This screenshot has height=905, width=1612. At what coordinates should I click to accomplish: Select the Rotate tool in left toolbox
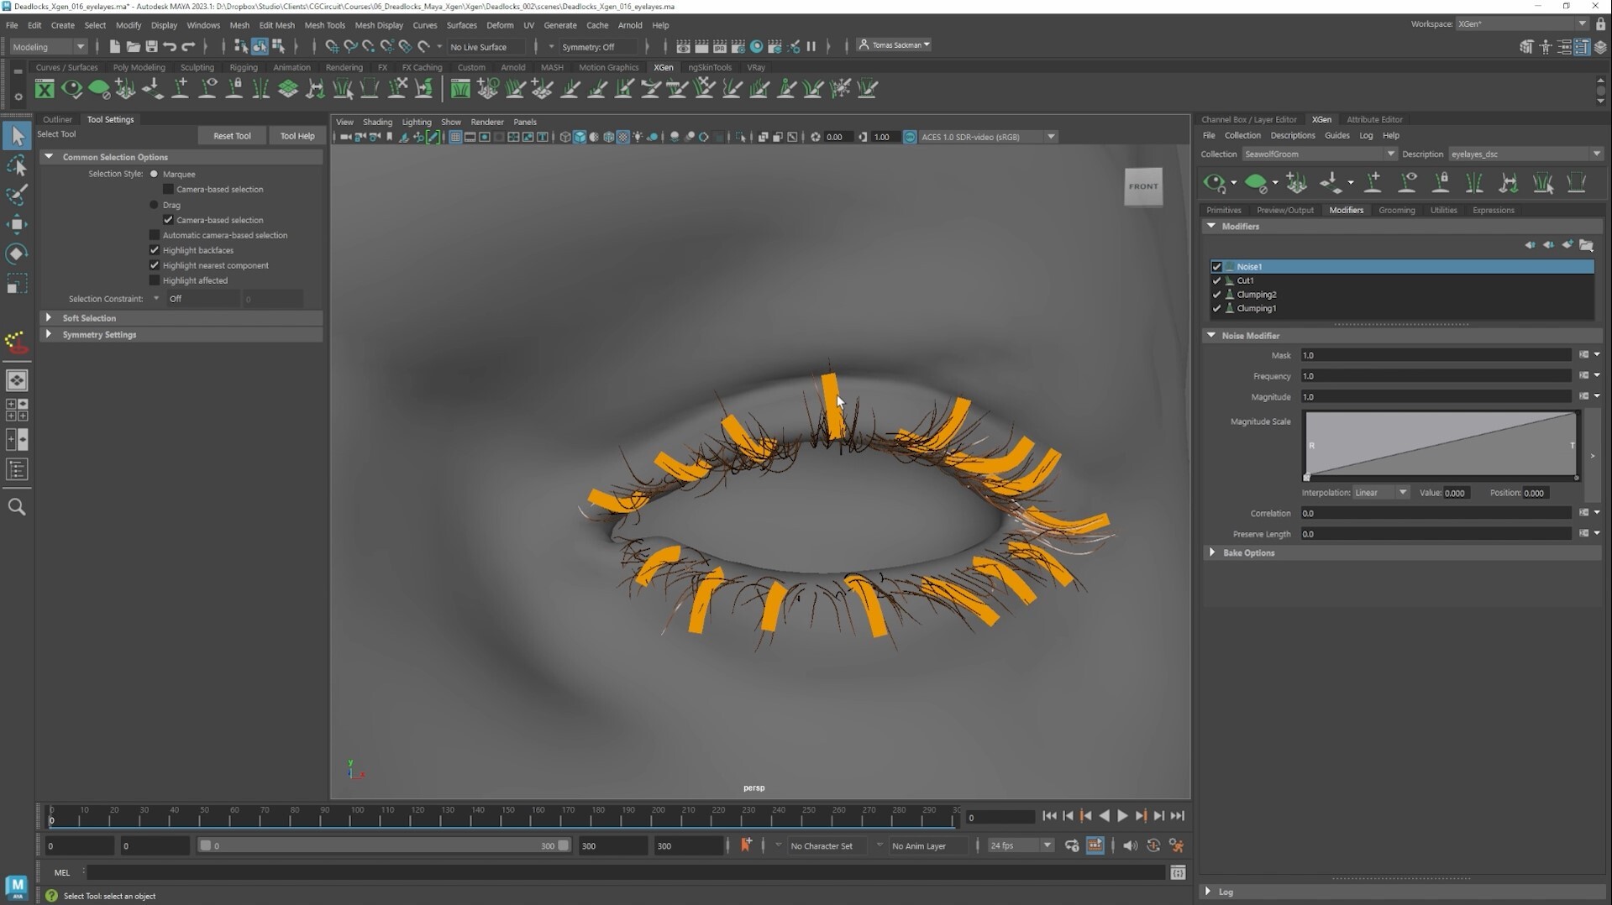17,254
